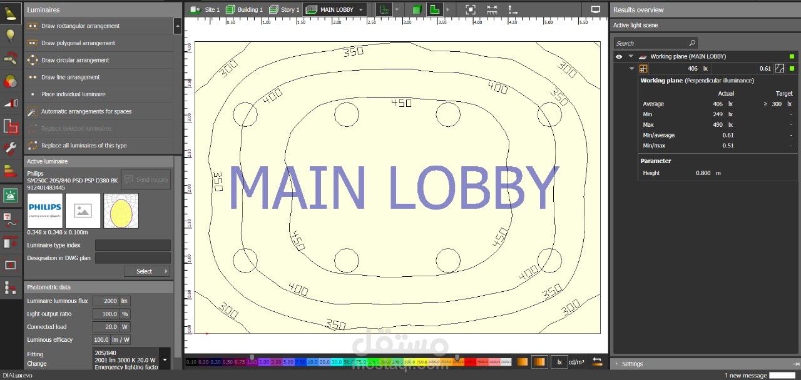Click the swap arrows icon beside cd/m²
Image resolution: width=801 pixels, height=380 pixels.
(598, 362)
